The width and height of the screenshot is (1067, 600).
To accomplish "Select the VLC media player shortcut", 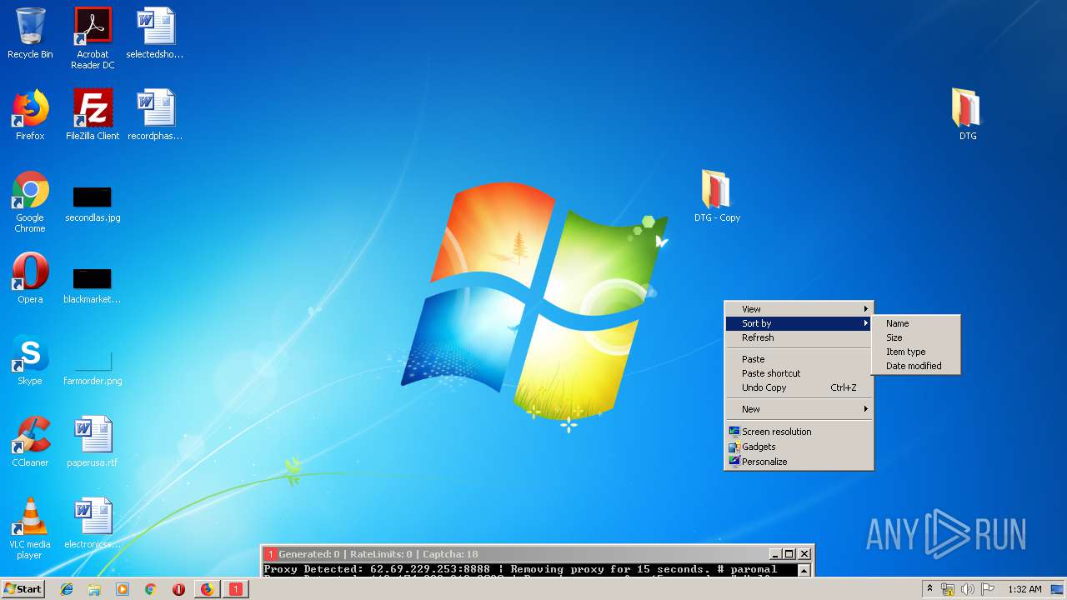I will [x=30, y=528].
